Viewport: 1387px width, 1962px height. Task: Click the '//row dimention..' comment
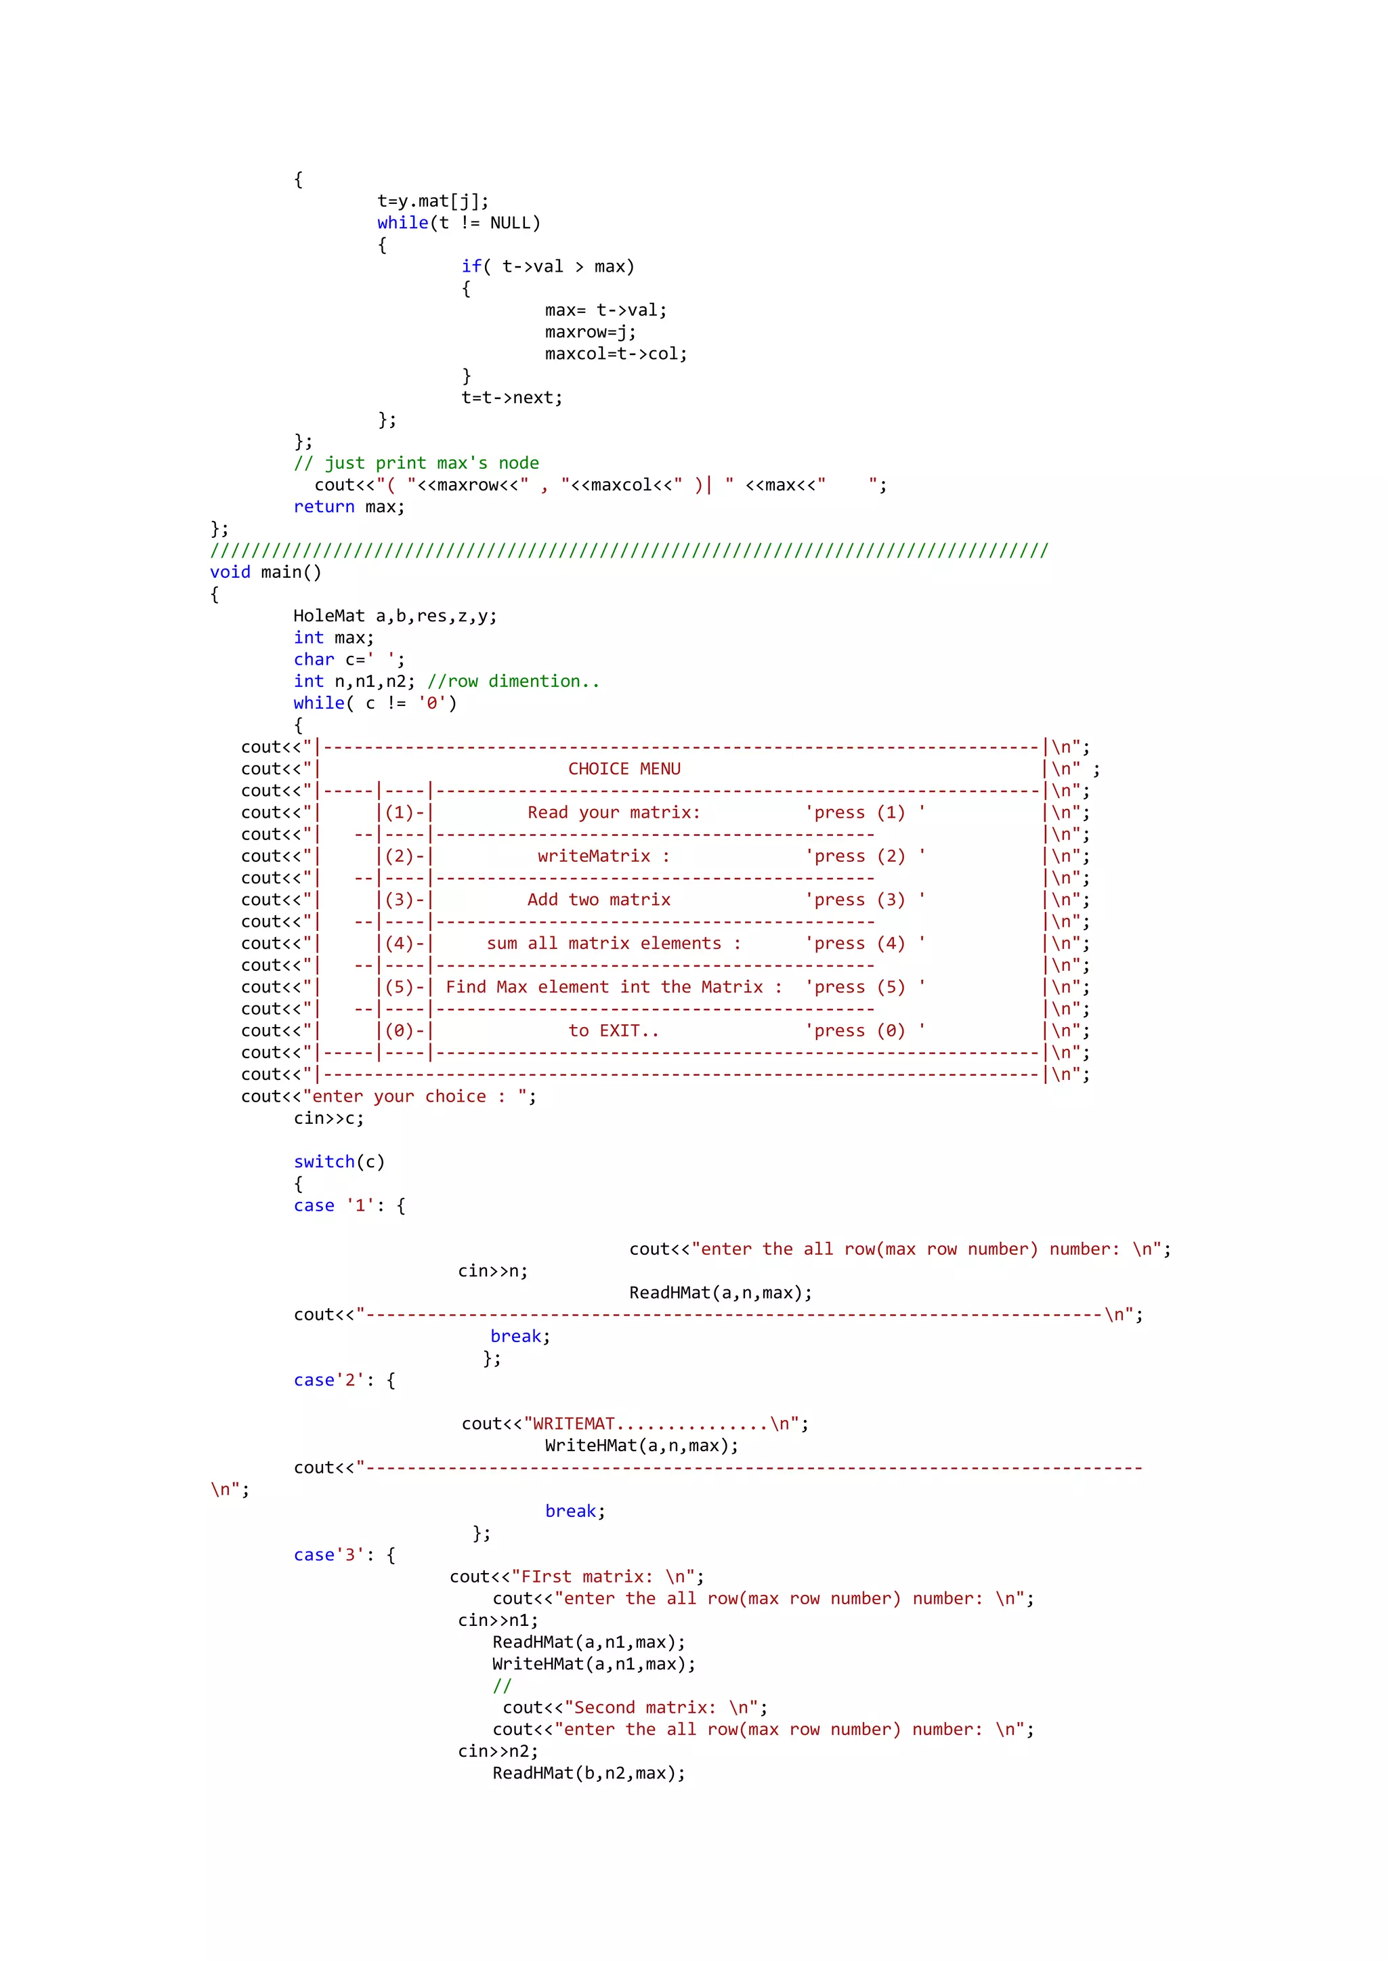513,681
